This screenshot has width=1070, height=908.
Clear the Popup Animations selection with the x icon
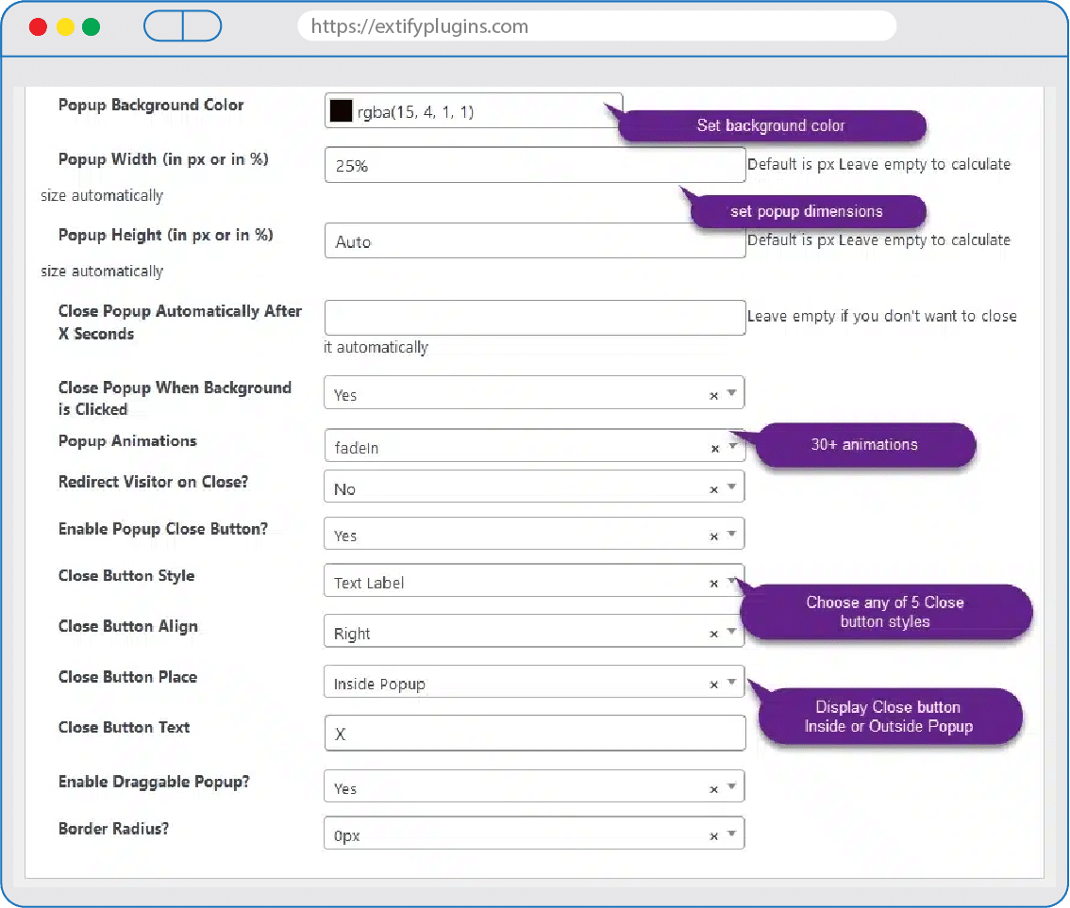(714, 449)
